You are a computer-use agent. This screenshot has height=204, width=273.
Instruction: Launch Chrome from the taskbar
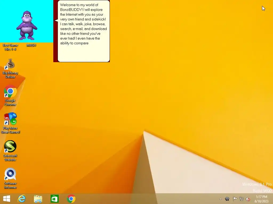pos(71,199)
